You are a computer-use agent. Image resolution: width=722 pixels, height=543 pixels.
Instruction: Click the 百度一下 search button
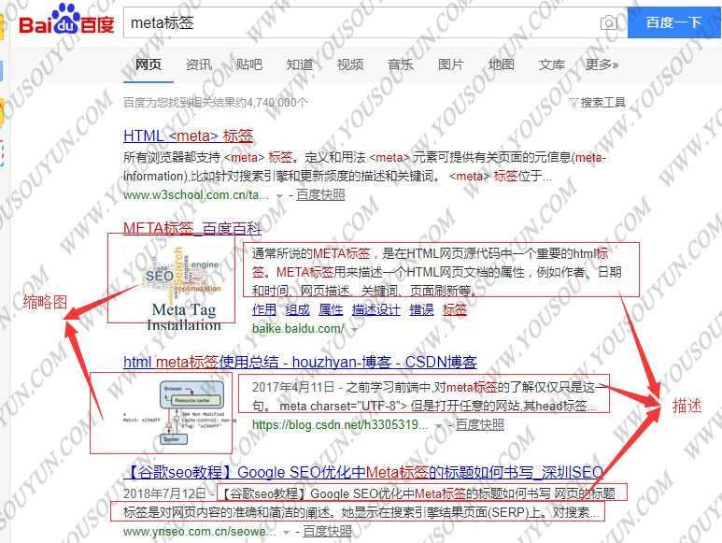tap(674, 22)
